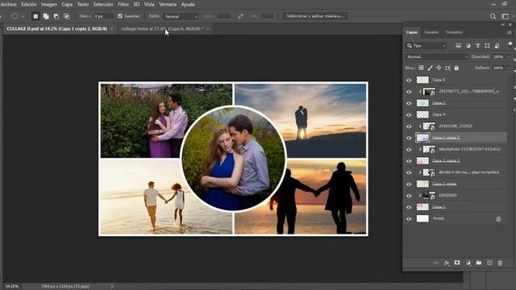Open the Selección menu

point(103,4)
